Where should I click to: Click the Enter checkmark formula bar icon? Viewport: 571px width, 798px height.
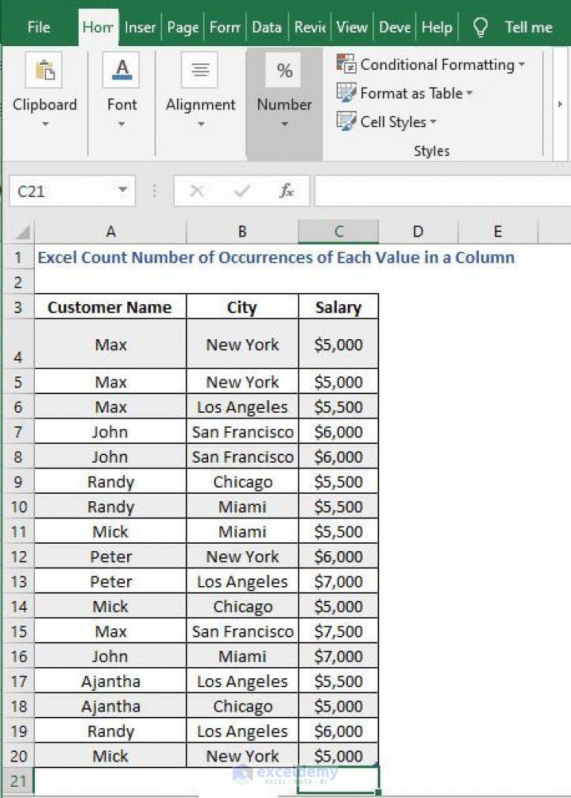[242, 191]
